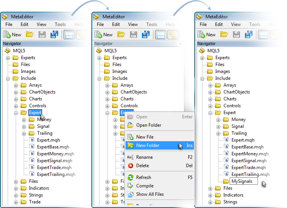
Task: Expand Money folder in right window
Action: [x=218, y=120]
